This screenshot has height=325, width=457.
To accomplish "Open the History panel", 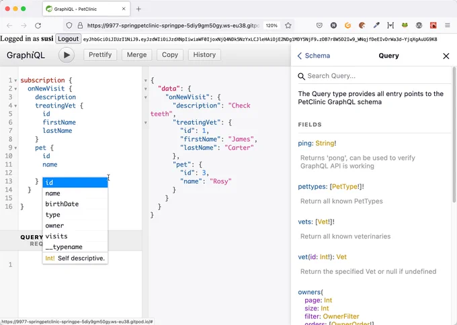I will 204,55.
